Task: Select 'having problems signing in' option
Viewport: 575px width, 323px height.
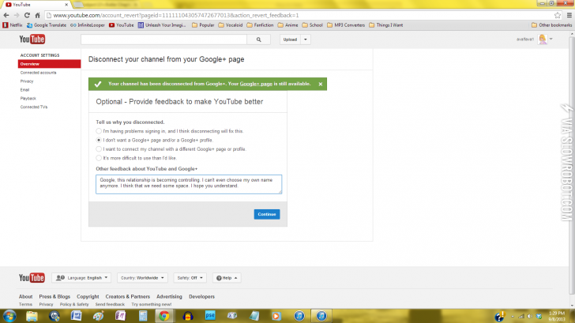Action: (x=99, y=131)
